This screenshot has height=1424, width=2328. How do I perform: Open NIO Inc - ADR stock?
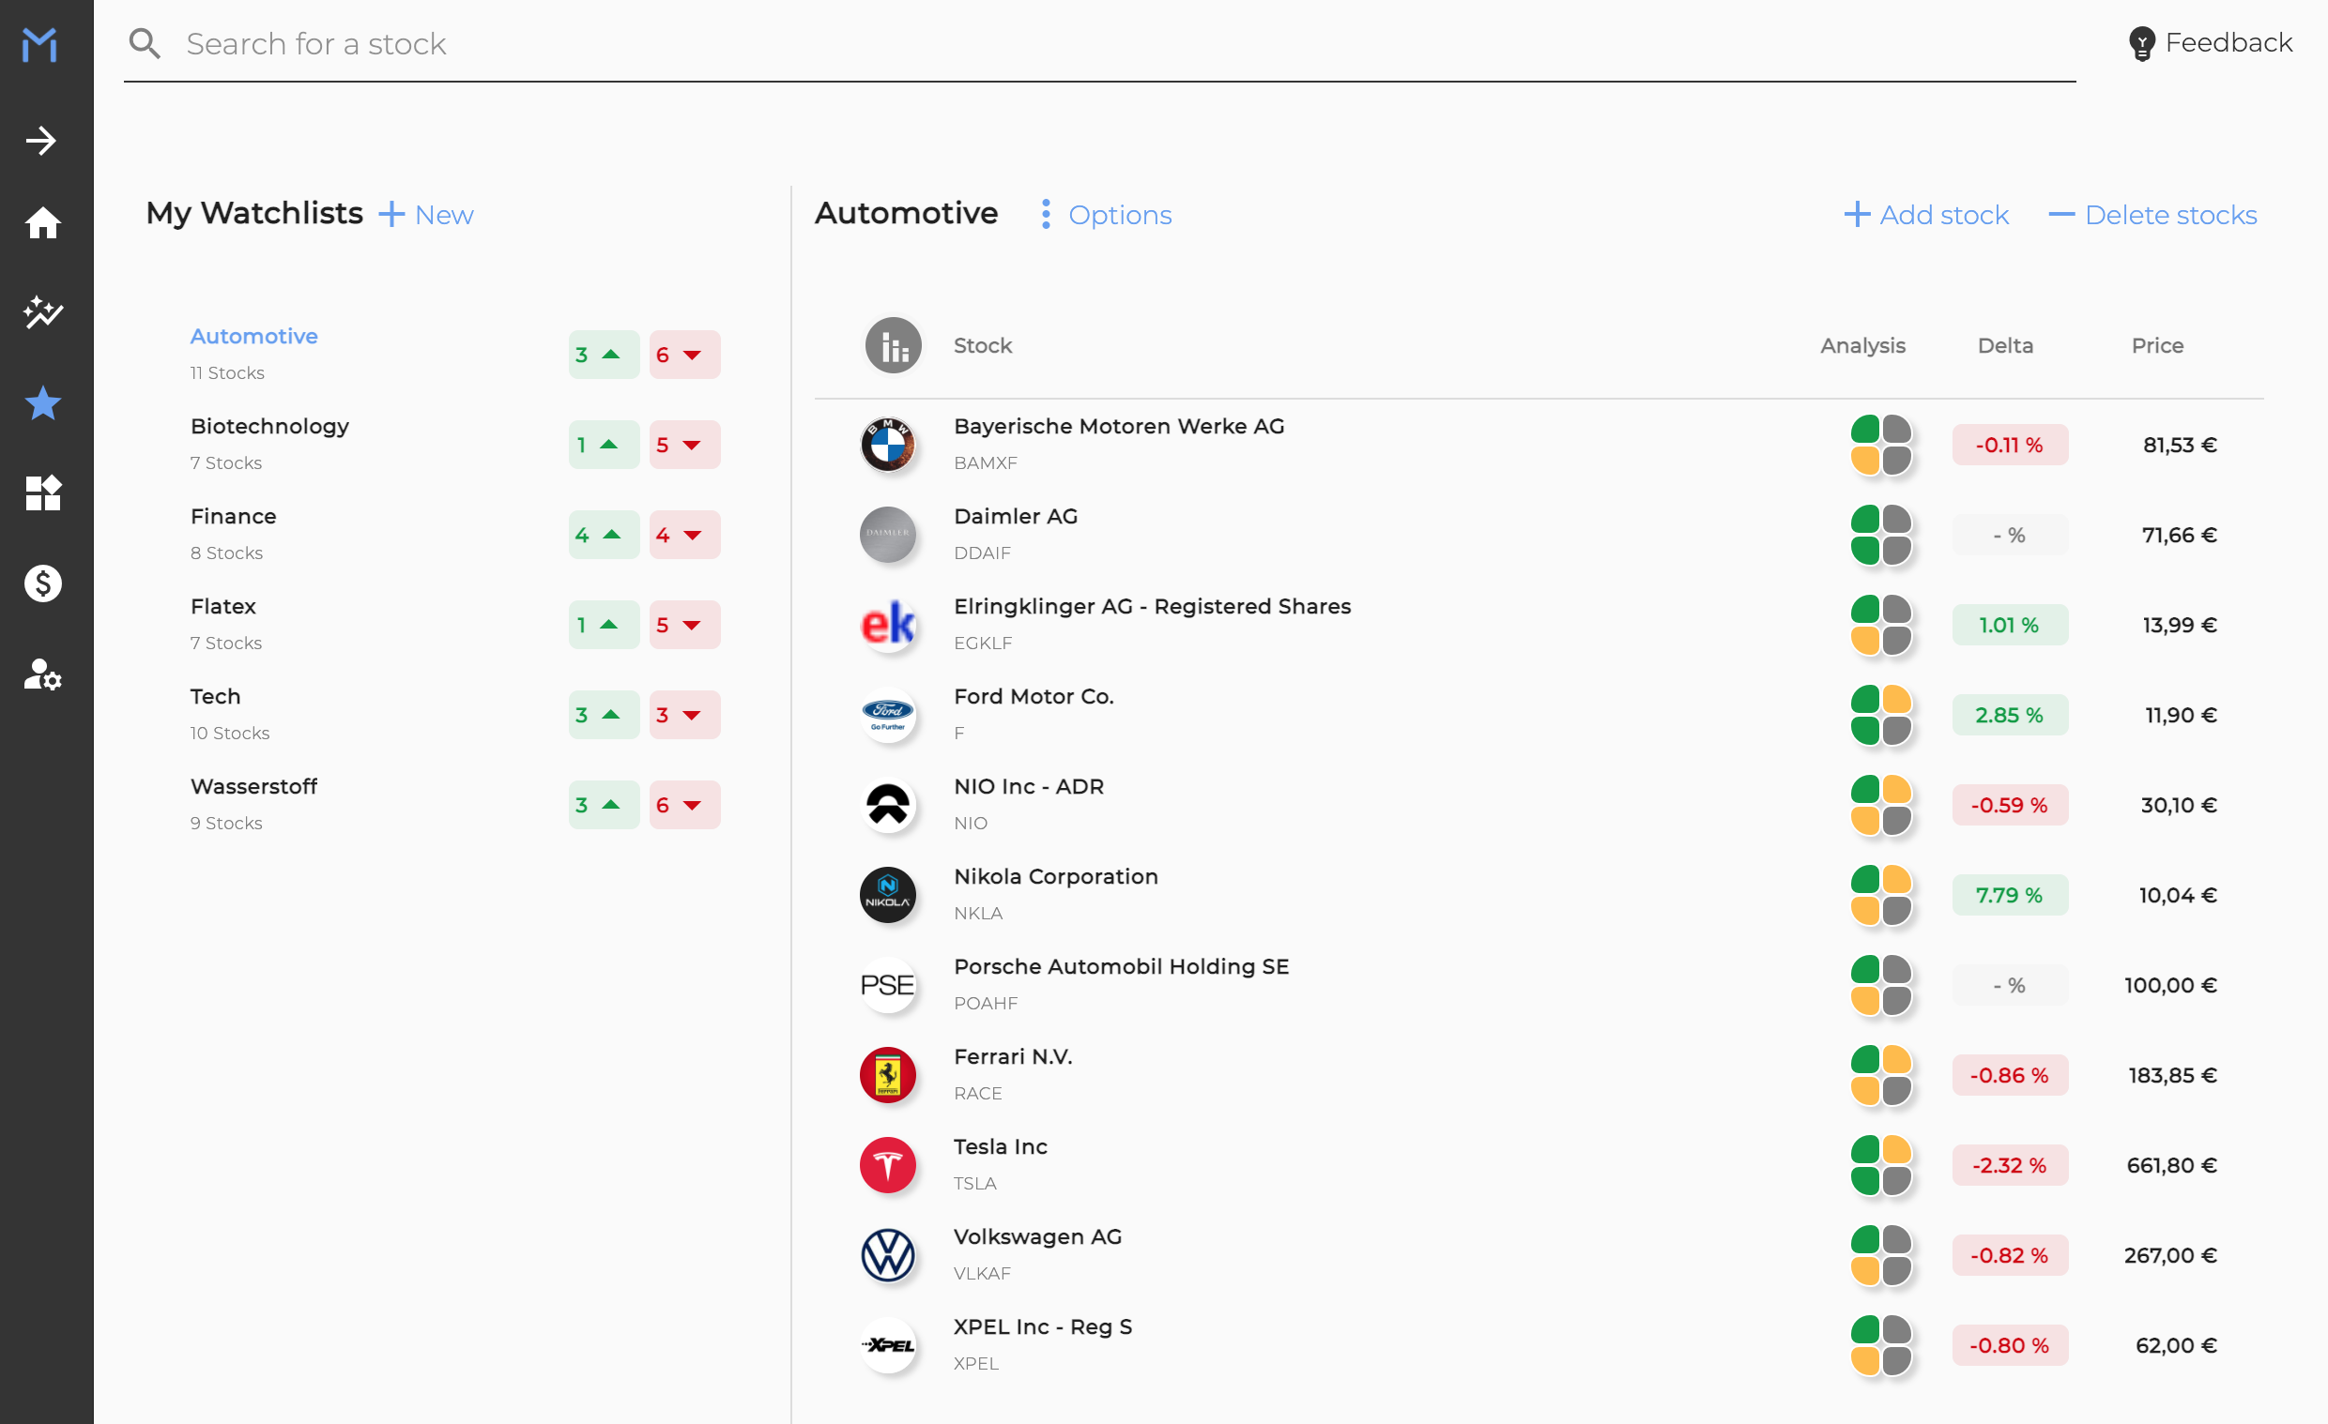(x=1539, y=805)
